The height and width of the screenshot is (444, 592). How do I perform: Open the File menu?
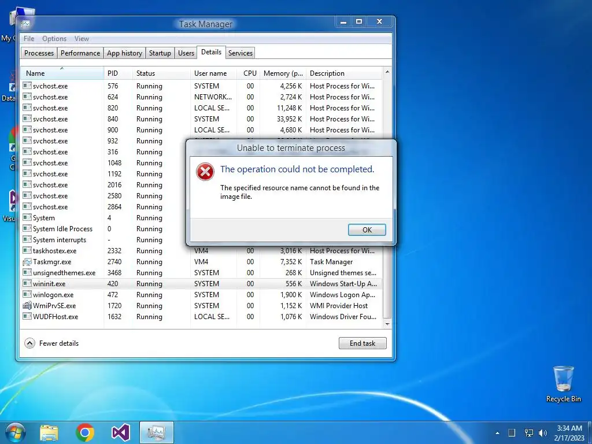(x=29, y=39)
